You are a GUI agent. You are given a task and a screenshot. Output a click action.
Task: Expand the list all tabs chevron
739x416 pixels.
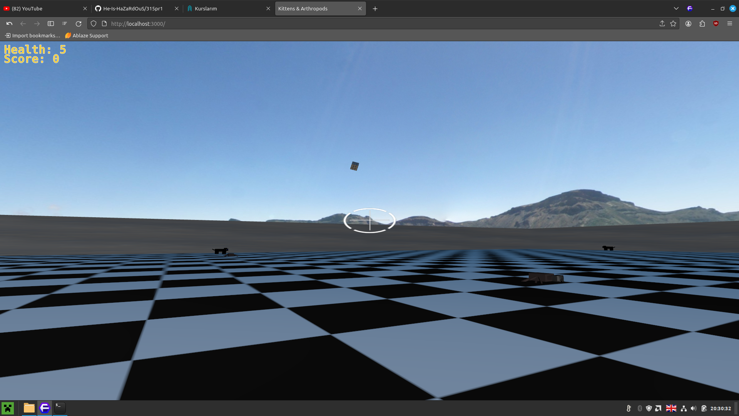[x=676, y=8]
